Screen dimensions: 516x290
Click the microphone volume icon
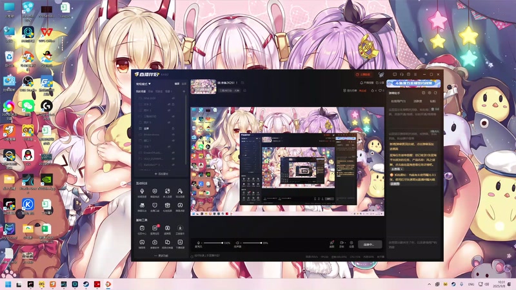[199, 243]
